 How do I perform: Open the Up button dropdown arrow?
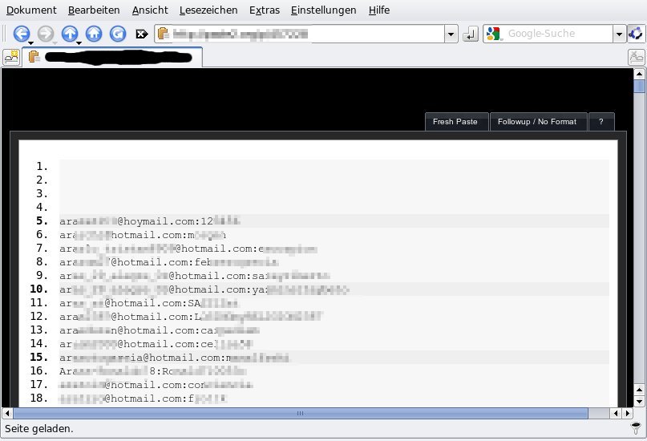pos(79,43)
